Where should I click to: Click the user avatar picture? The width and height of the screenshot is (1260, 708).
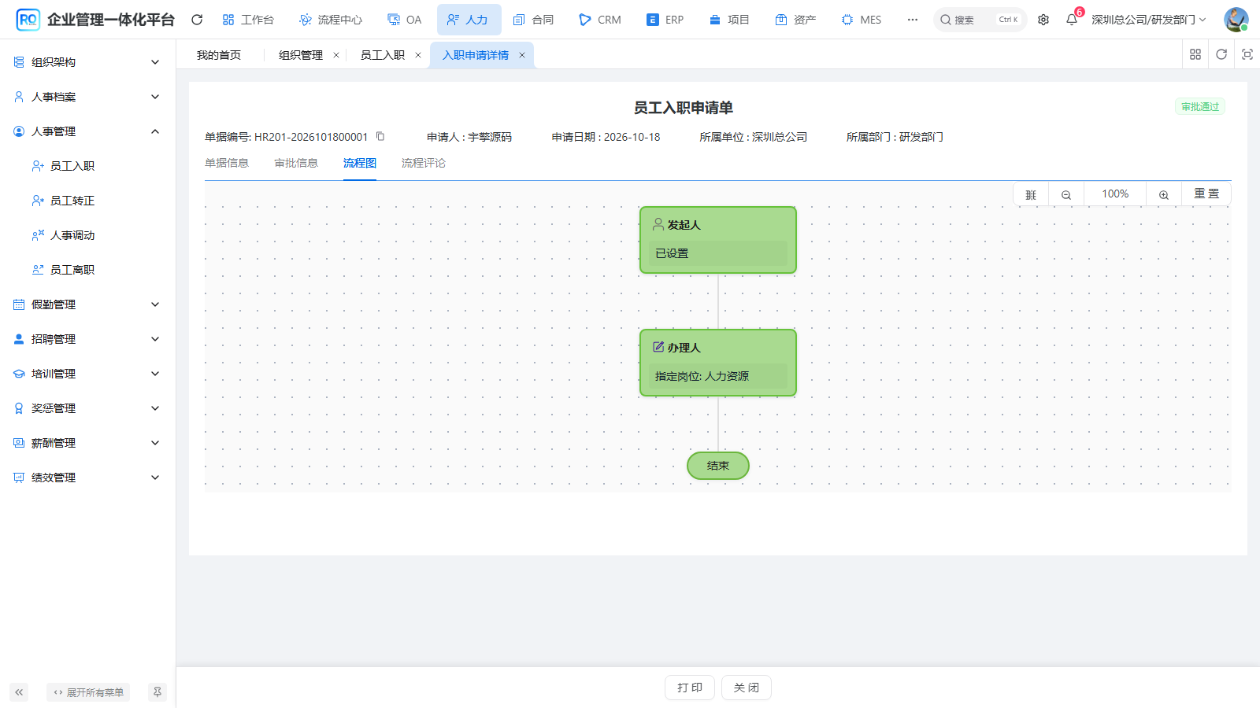tap(1236, 20)
